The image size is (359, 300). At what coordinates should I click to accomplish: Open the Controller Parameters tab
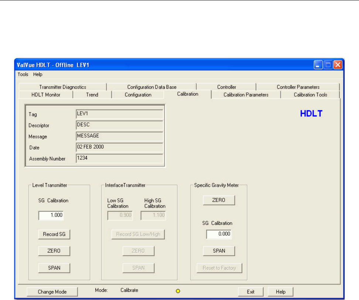pos(298,87)
